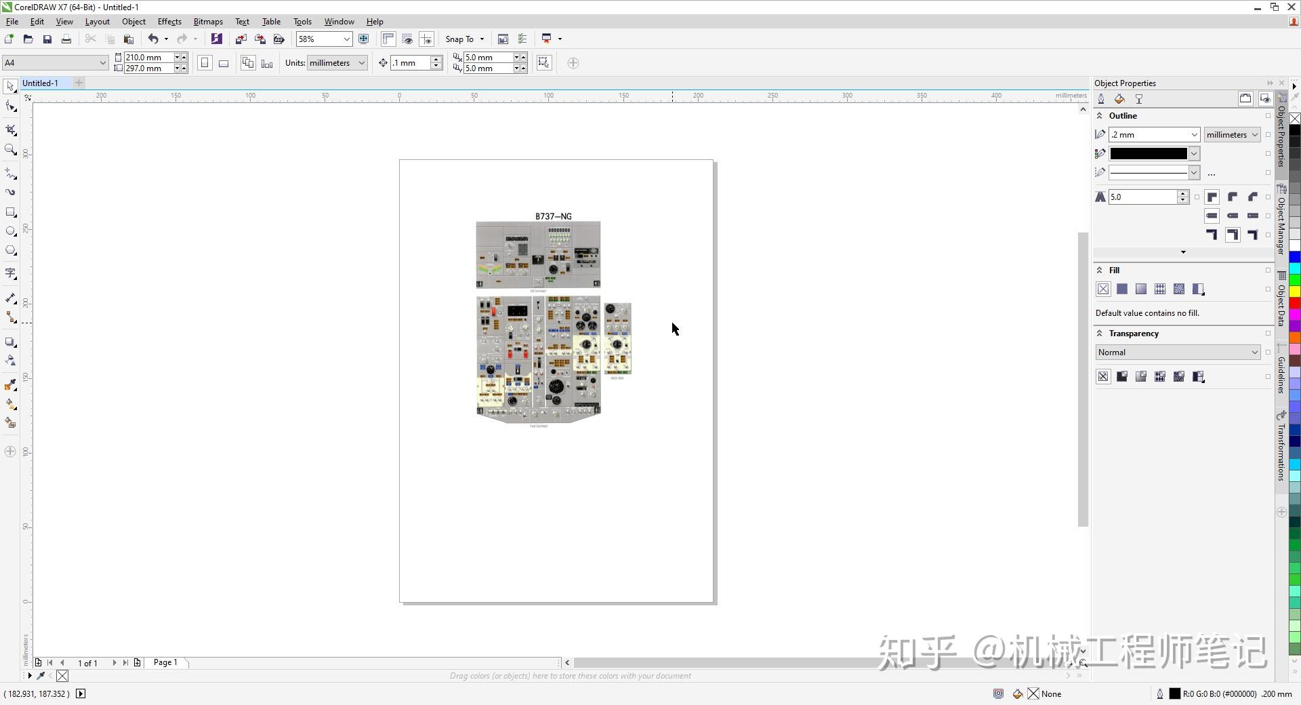Toggle Treat All Objects as Filled
This screenshot has width=1301, height=705.
543,63
